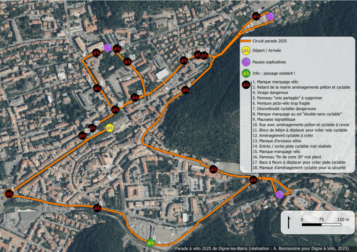Click the purple pause marker beside marker 7
357x252 pixels.
click(x=270, y=16)
